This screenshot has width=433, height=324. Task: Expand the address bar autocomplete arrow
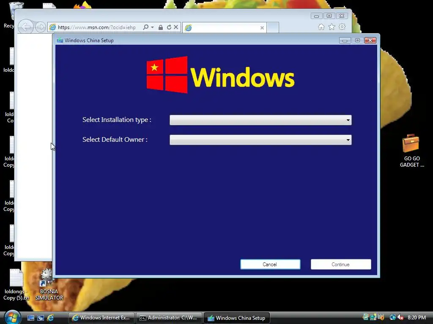[152, 27]
